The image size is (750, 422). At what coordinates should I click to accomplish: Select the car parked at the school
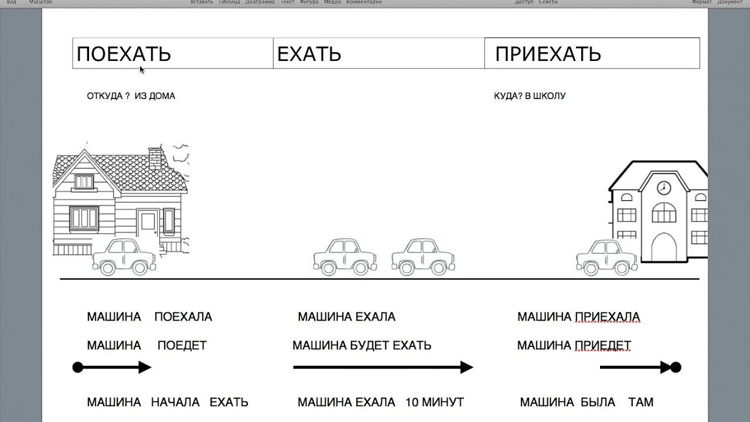click(607, 257)
